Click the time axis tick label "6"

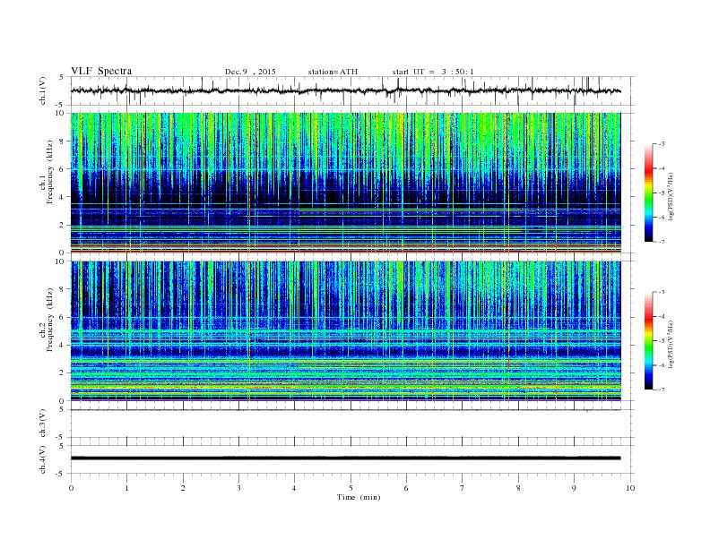coord(406,488)
